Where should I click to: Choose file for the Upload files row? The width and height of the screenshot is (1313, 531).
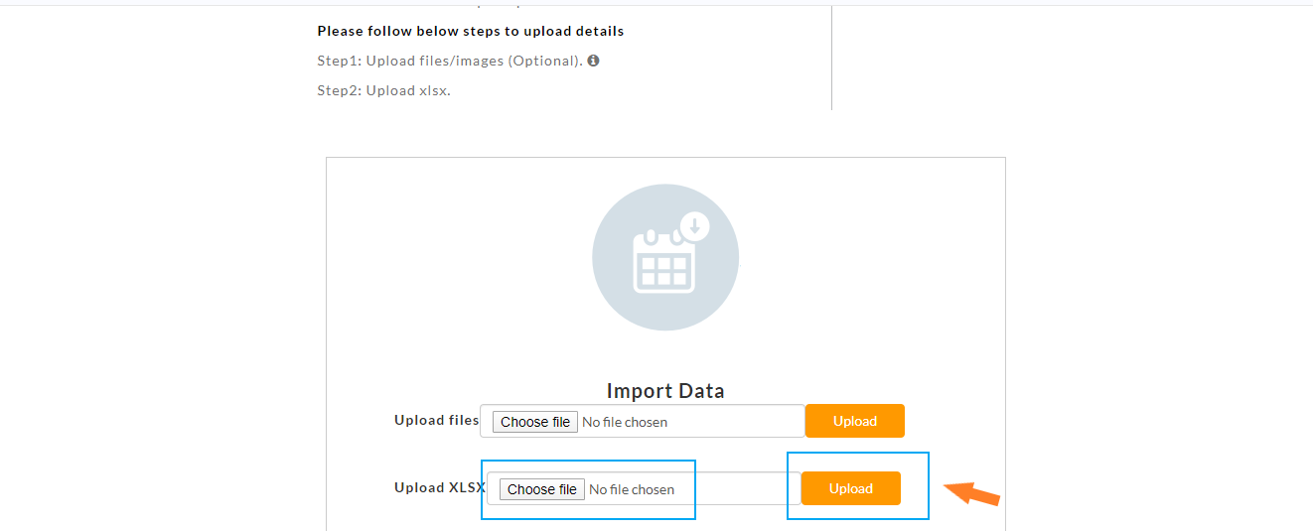(535, 422)
